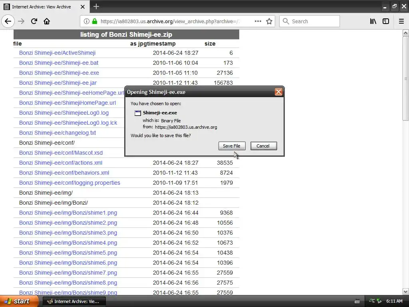Screen dimensions: 409x307
Task: Click timestamp 2010-11-06 10:04
Action: coord(175,63)
